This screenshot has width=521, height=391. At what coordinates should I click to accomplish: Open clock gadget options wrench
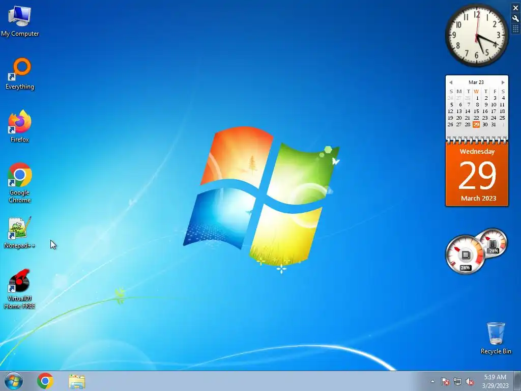tap(515, 19)
